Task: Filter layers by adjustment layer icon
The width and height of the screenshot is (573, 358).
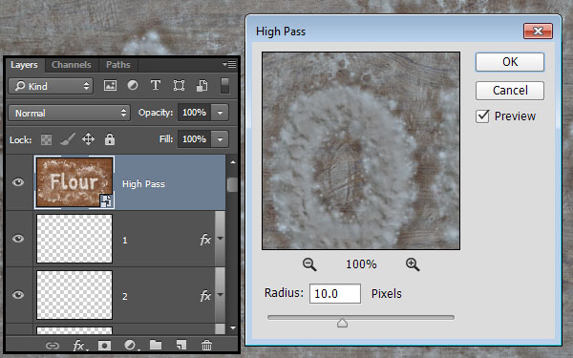Action: point(133,86)
